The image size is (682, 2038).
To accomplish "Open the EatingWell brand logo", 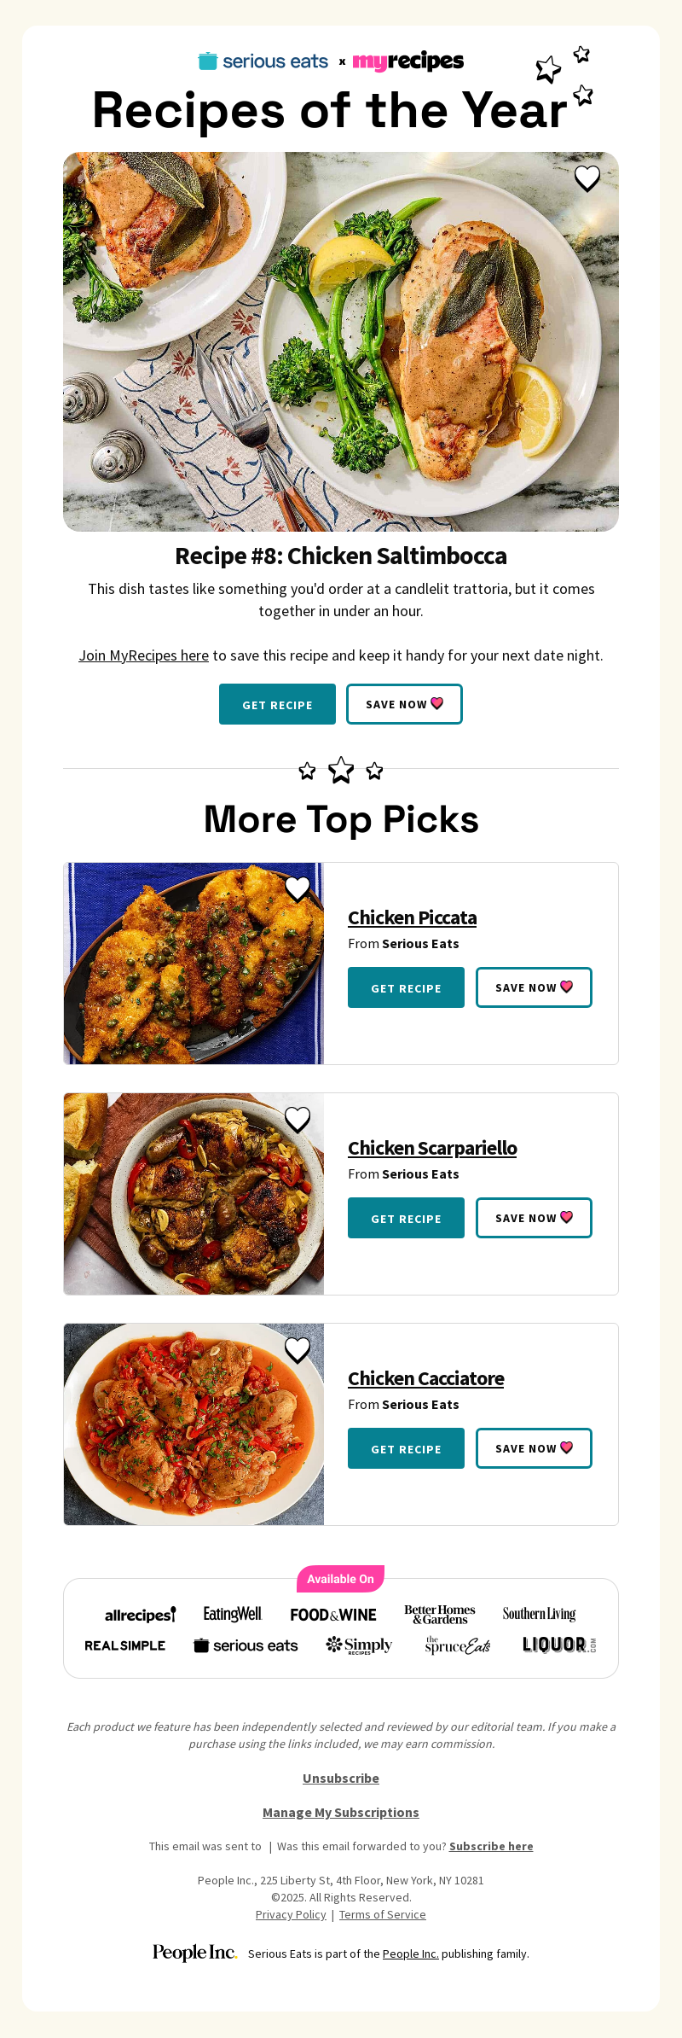I will click(x=232, y=1614).
